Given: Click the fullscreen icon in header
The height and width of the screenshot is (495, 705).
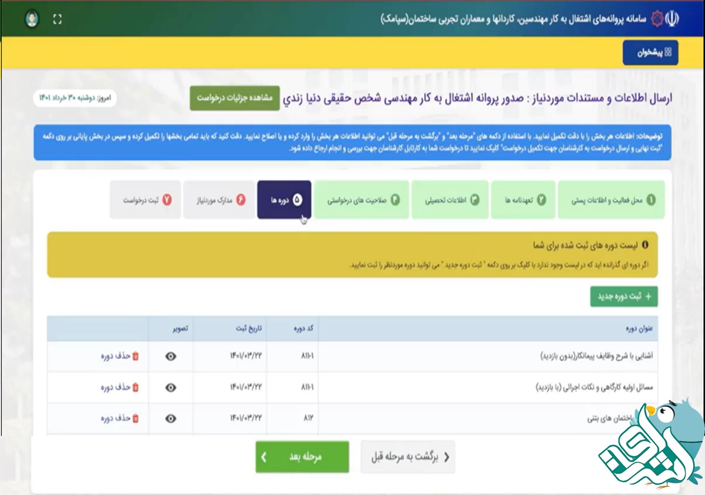Looking at the screenshot, I should click(57, 19).
